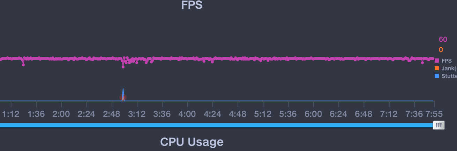
Task: Select the 1:12 time axis label
Action: point(11,114)
